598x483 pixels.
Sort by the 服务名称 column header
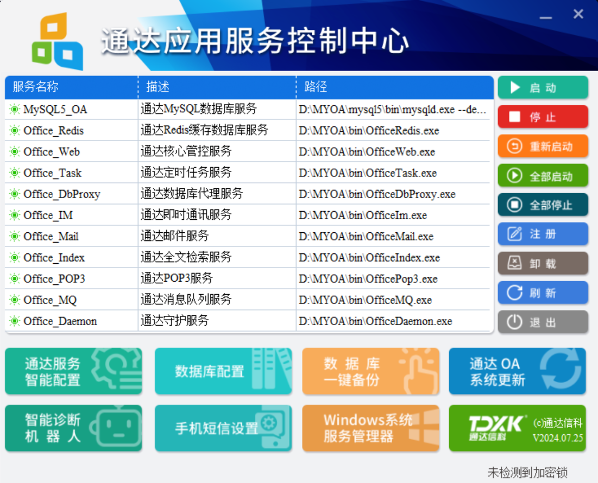[x=71, y=87]
